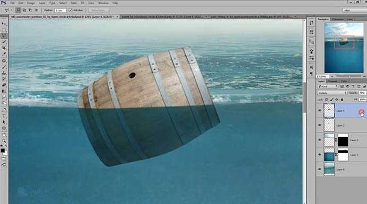Click the foreground color swatch in the toolbar
The height and width of the screenshot is (204, 367).
[x=3, y=150]
